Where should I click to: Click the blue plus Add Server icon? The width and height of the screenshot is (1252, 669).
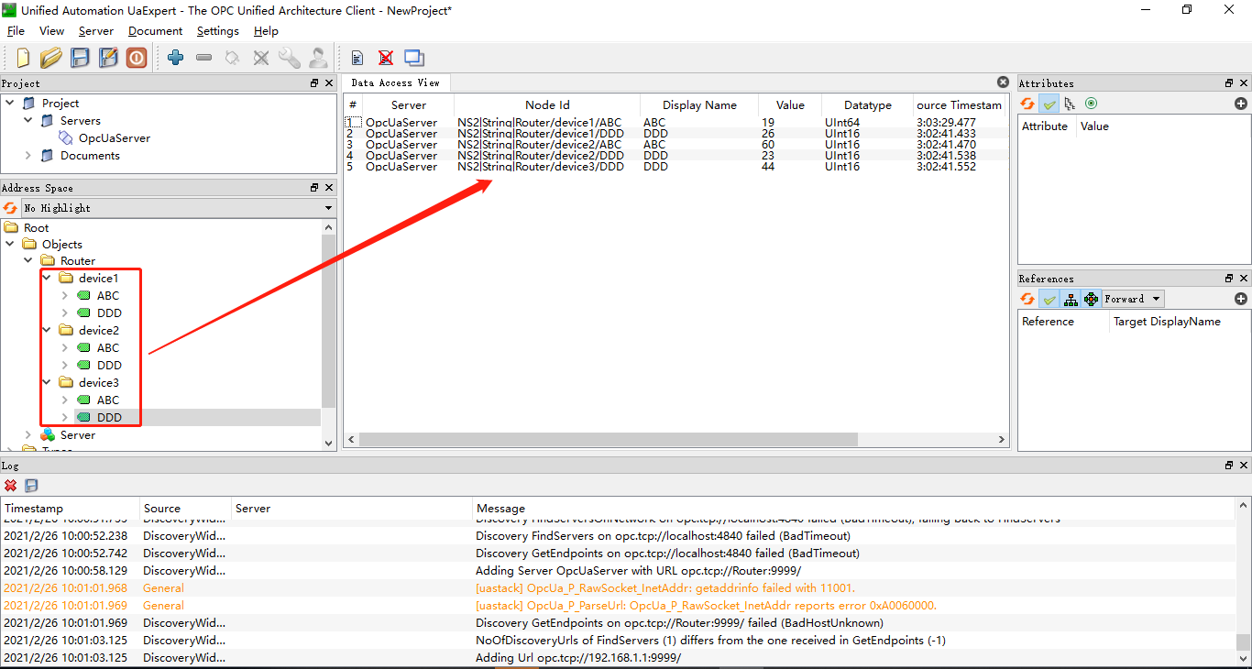point(176,58)
